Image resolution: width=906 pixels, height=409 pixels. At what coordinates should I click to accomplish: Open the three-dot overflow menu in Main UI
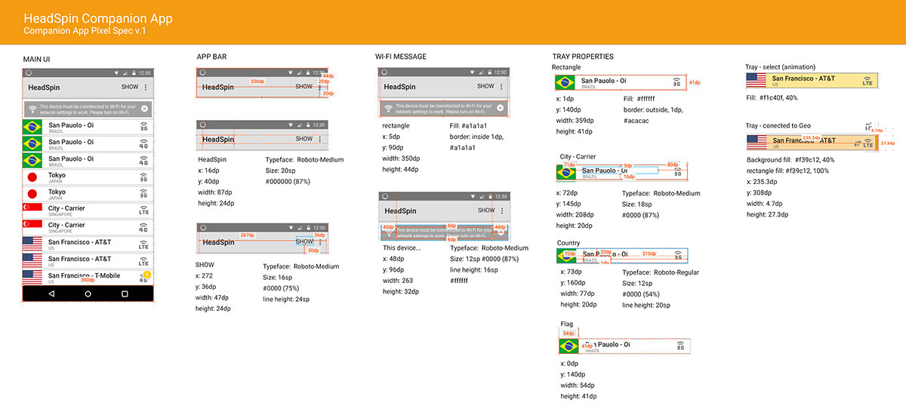click(146, 88)
